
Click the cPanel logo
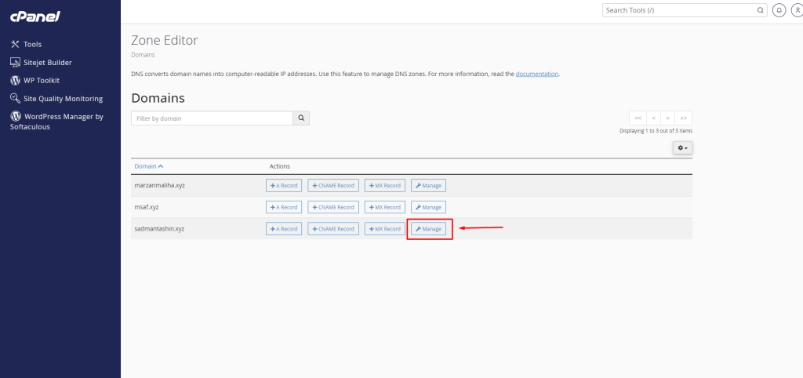(35, 16)
